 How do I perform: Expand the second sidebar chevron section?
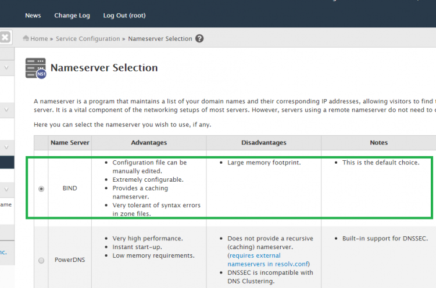[6, 110]
